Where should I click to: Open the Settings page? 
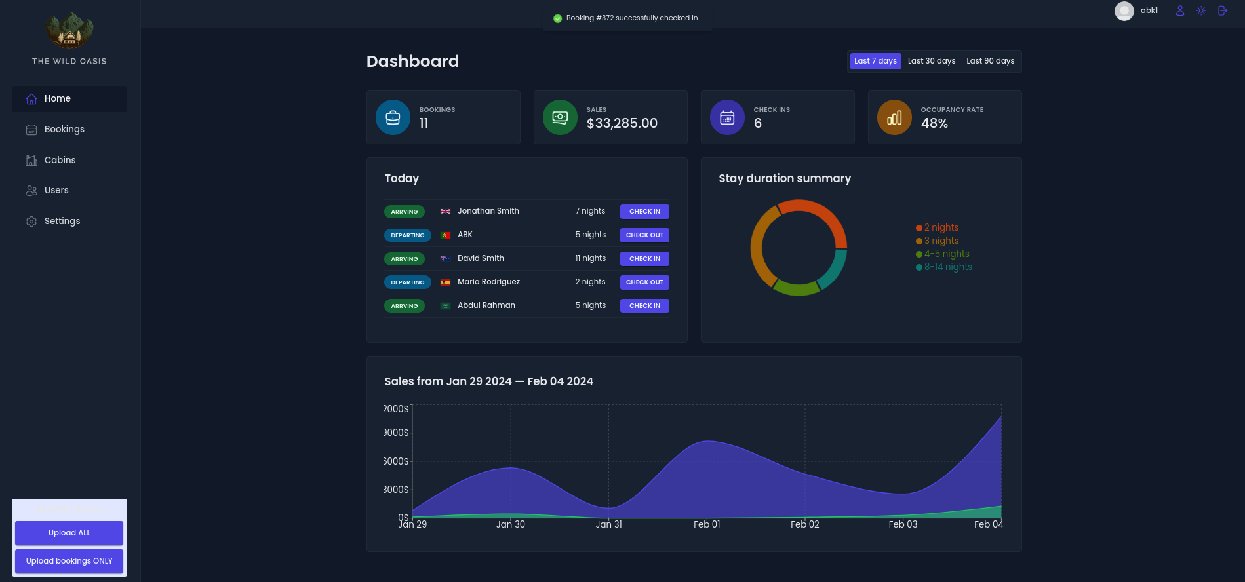pos(69,222)
